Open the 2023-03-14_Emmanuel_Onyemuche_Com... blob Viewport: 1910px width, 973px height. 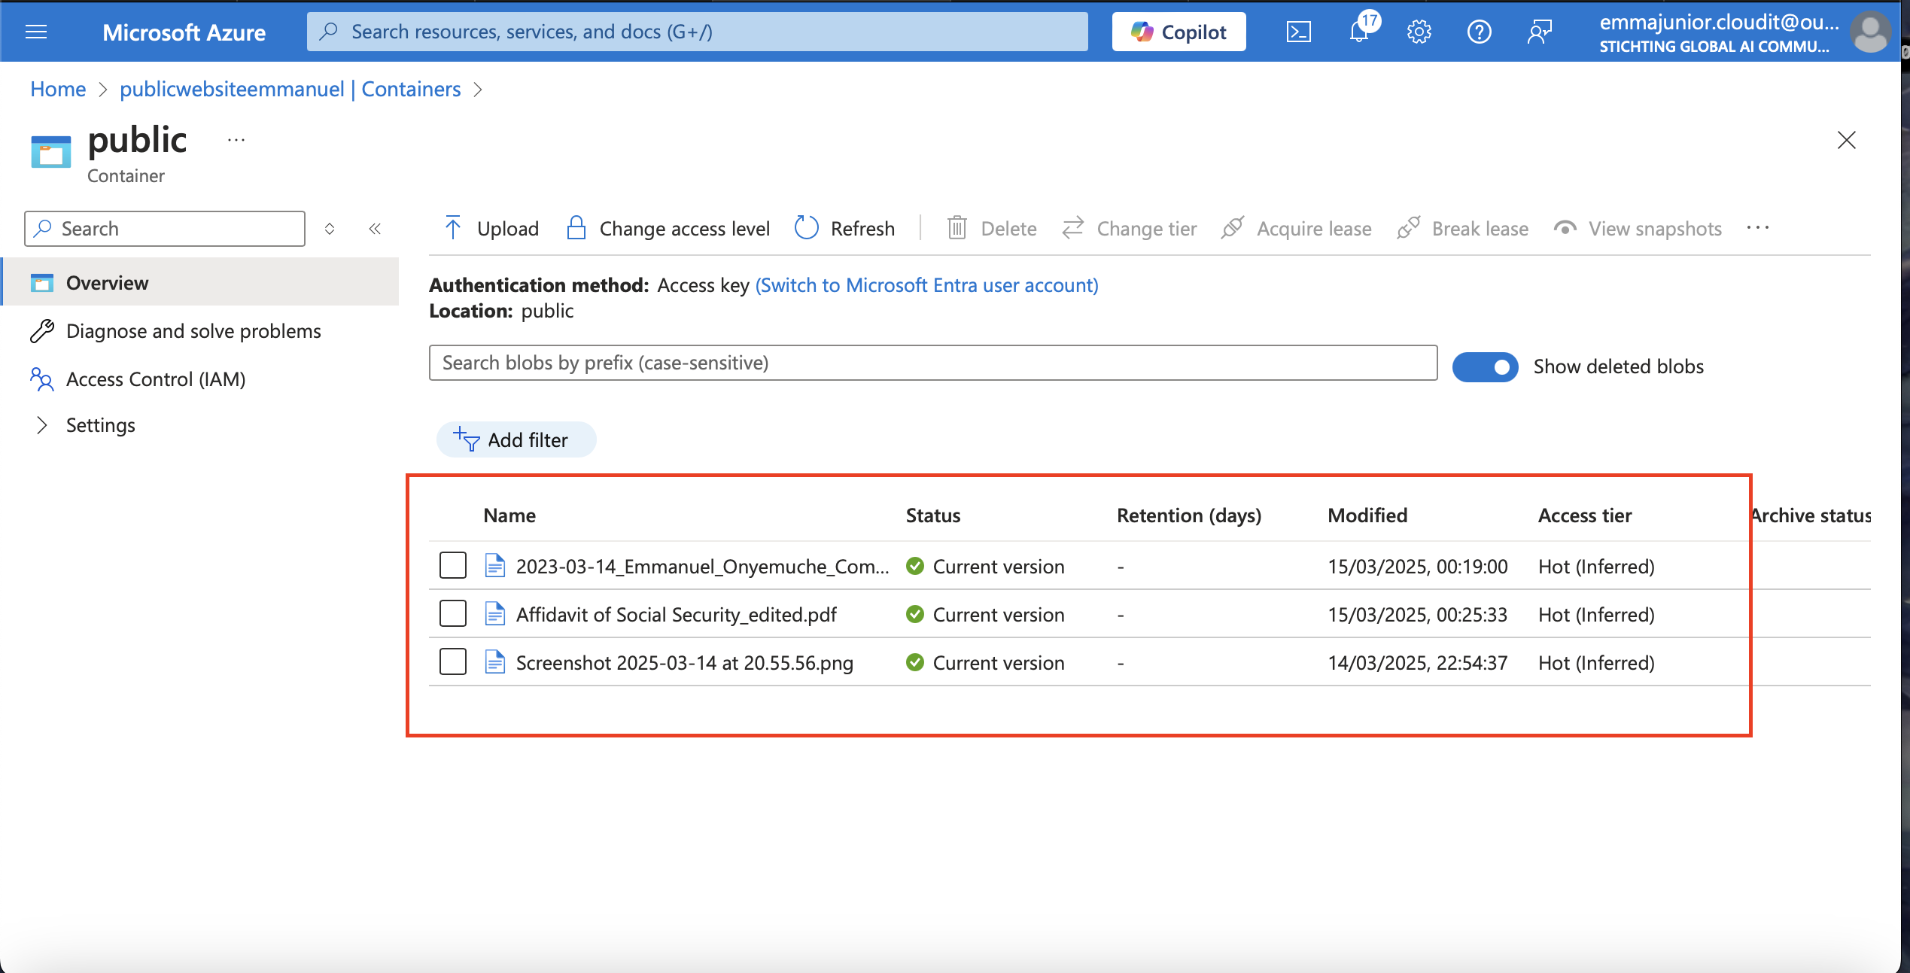pyautogui.click(x=702, y=567)
